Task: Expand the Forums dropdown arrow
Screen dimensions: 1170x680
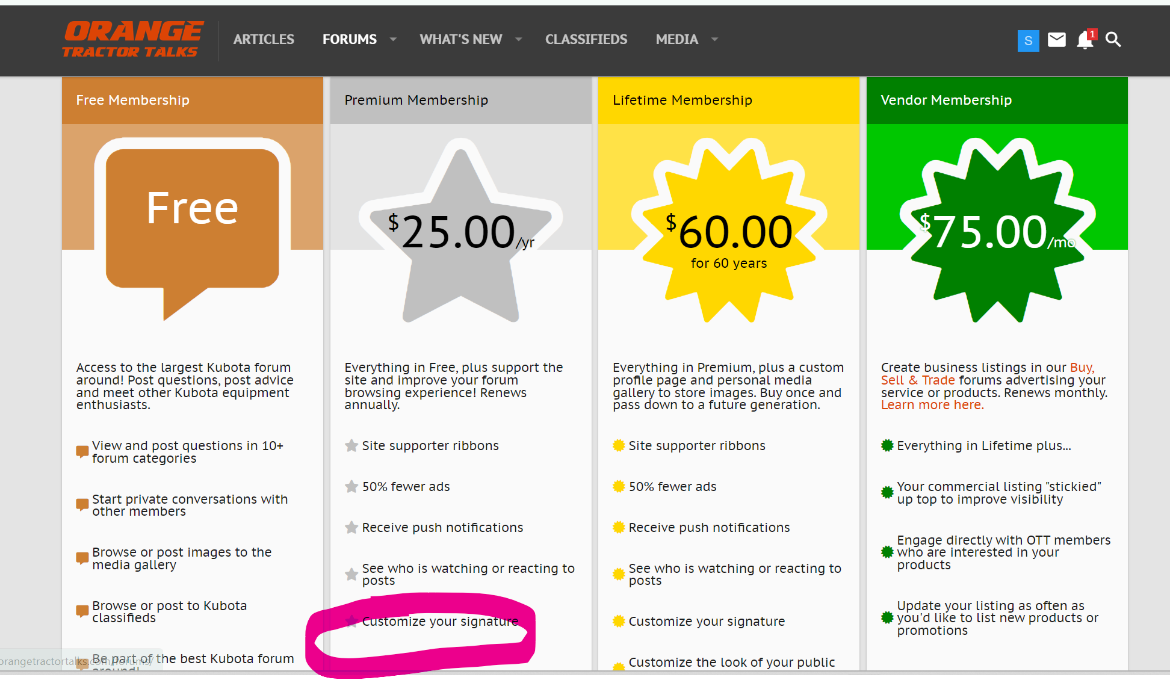Action: point(393,40)
